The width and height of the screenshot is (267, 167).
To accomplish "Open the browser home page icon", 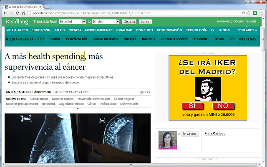I will point(23,13).
